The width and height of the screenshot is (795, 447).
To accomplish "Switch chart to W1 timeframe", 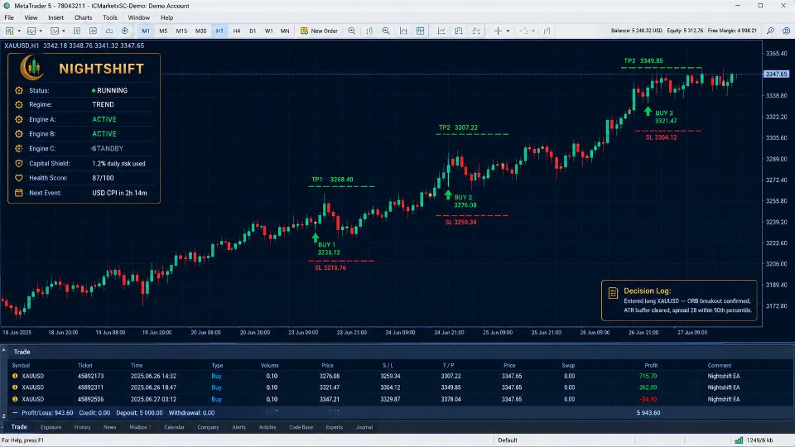I will 268,31.
